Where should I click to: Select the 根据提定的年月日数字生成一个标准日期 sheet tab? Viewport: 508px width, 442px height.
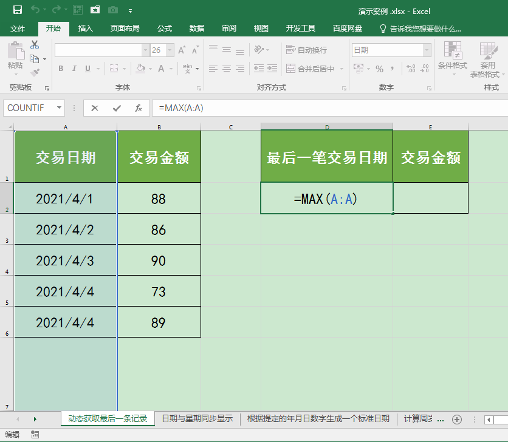318,418
